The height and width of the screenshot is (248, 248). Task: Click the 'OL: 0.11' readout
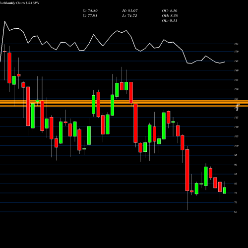coord(170,21)
